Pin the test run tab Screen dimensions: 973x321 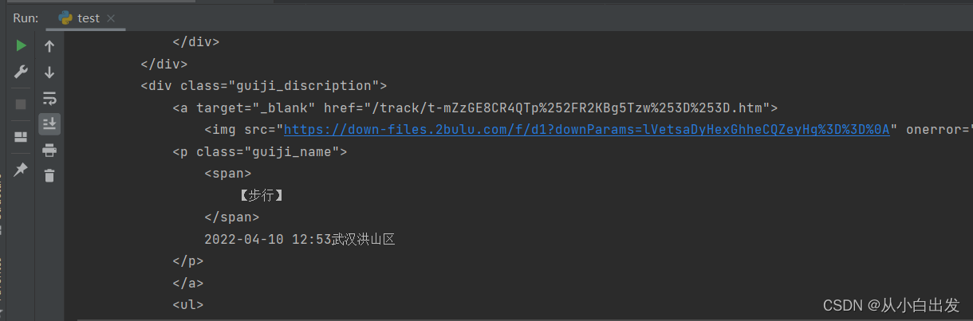(22, 169)
